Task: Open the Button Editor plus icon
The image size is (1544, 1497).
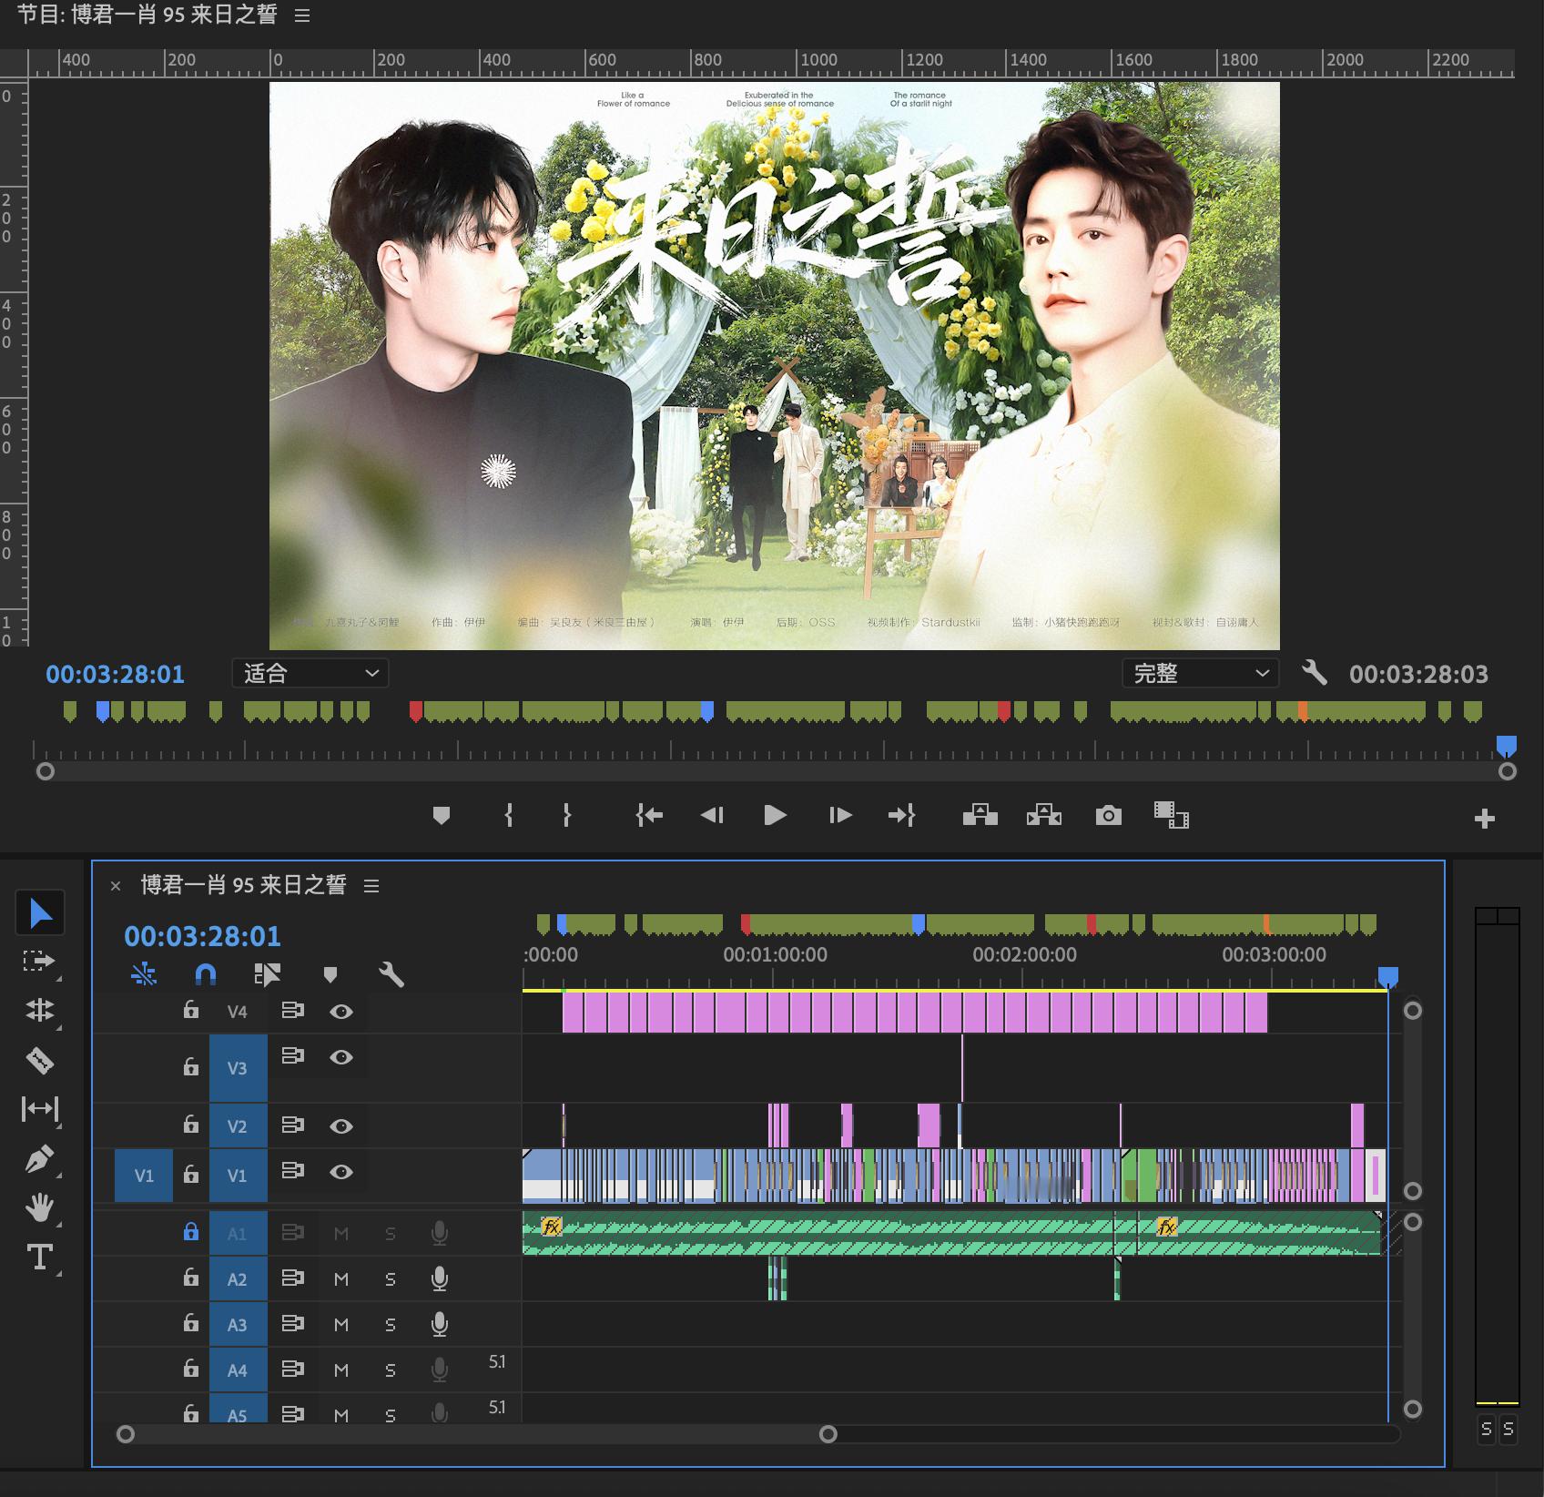Action: 1485,819
